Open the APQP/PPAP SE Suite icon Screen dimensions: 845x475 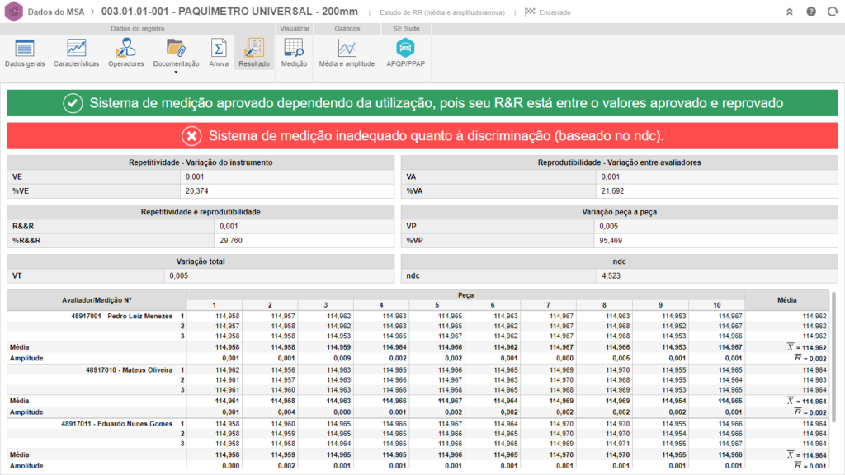pos(407,52)
